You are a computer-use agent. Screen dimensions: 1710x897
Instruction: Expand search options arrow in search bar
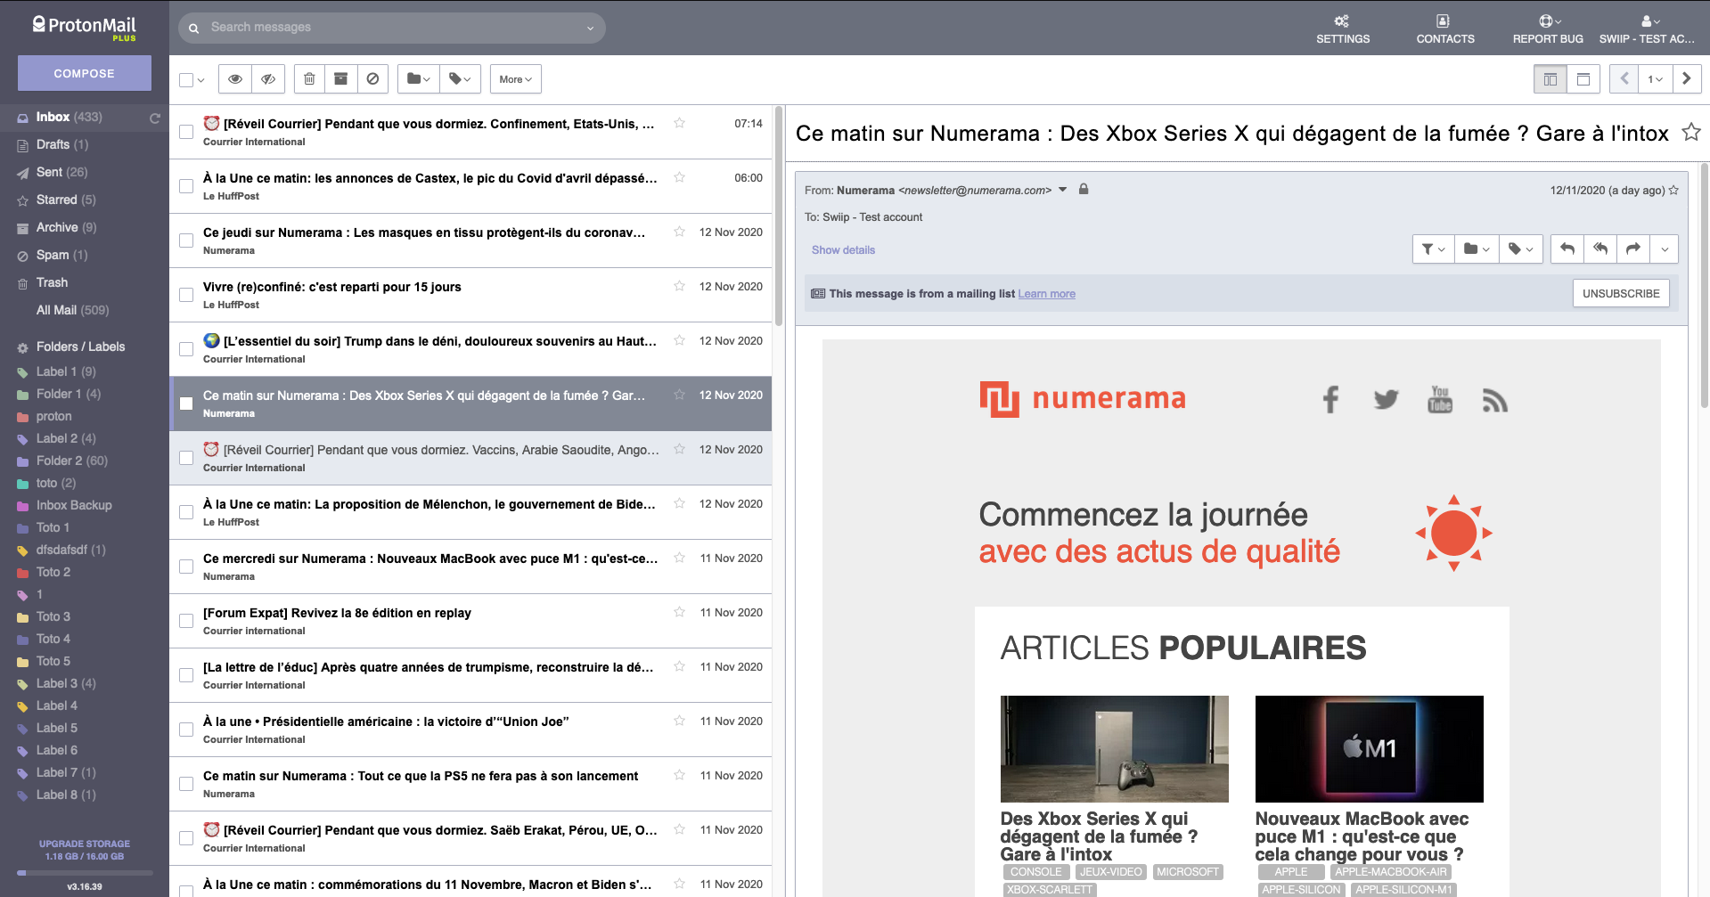tap(590, 28)
